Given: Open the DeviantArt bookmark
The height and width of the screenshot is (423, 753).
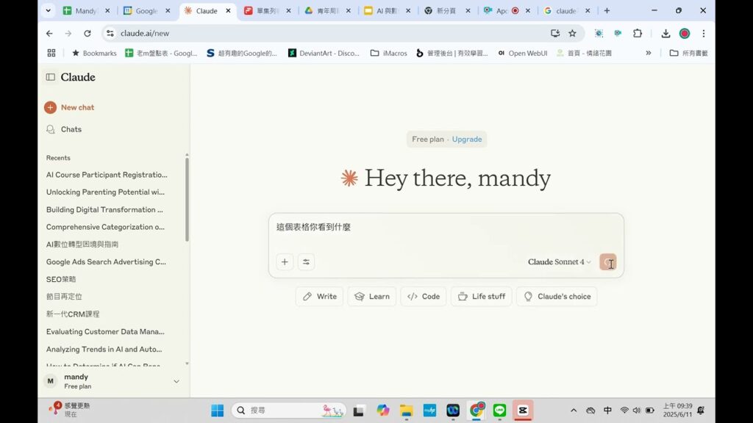Looking at the screenshot, I should coord(324,53).
